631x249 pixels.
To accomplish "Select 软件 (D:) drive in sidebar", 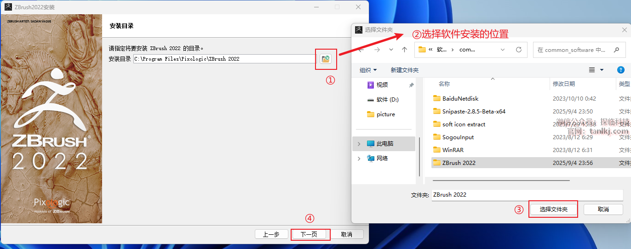I will [x=388, y=100].
